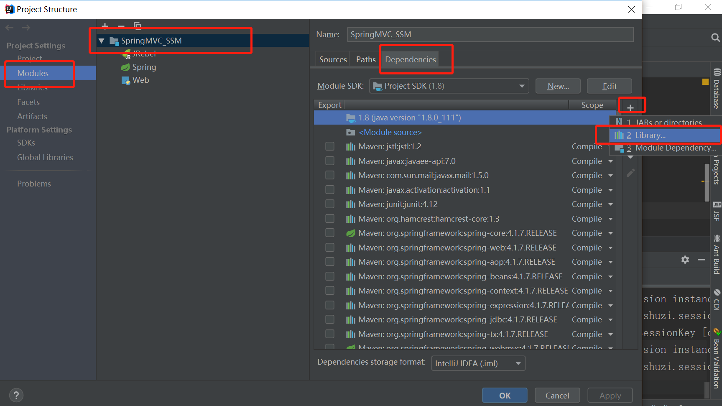Click the module Name input field
722x406 pixels.
coord(490,34)
